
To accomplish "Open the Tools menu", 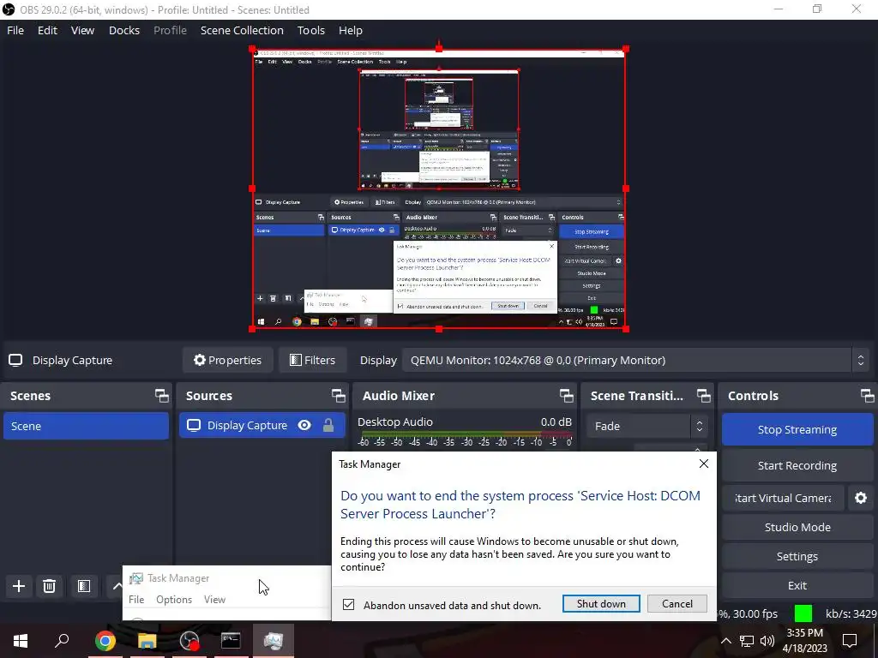I will 310,30.
